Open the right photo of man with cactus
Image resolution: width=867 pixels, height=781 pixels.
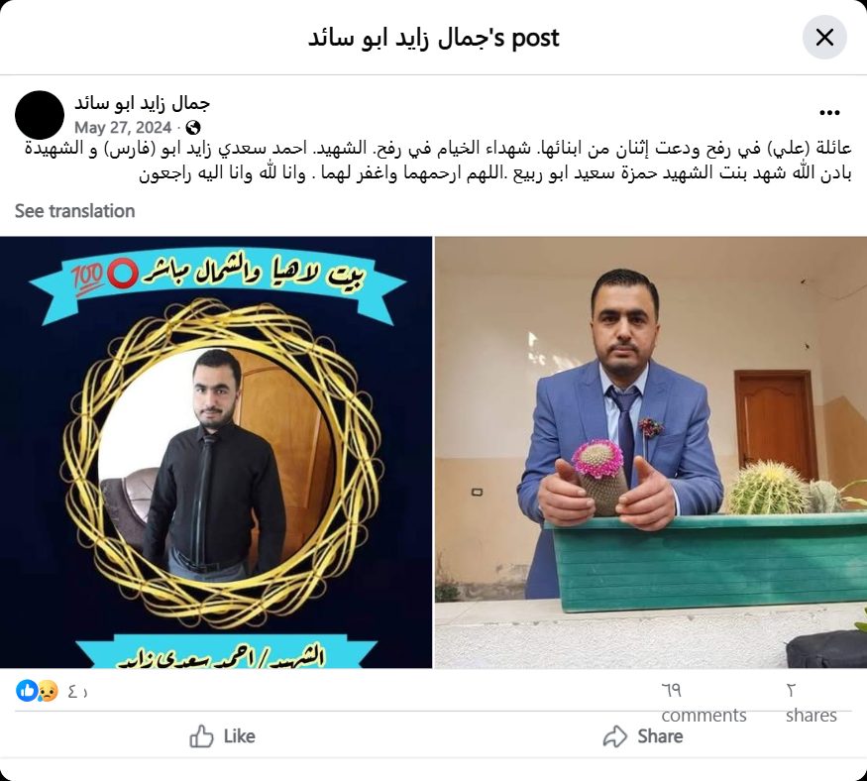(651, 453)
